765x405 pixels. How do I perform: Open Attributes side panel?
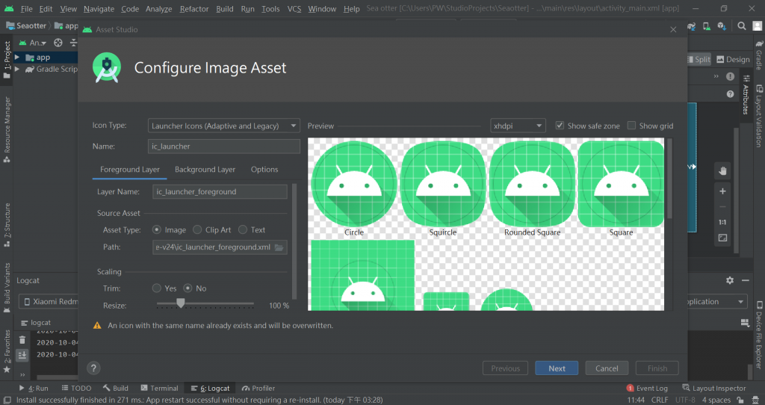point(746,95)
